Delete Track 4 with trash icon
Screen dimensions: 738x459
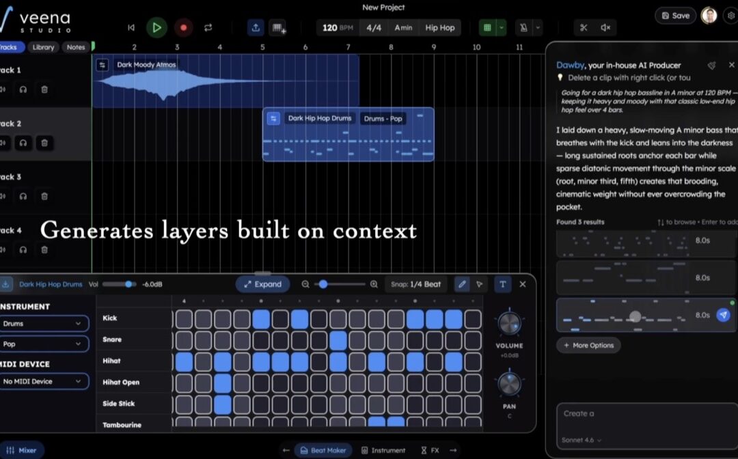click(x=44, y=250)
